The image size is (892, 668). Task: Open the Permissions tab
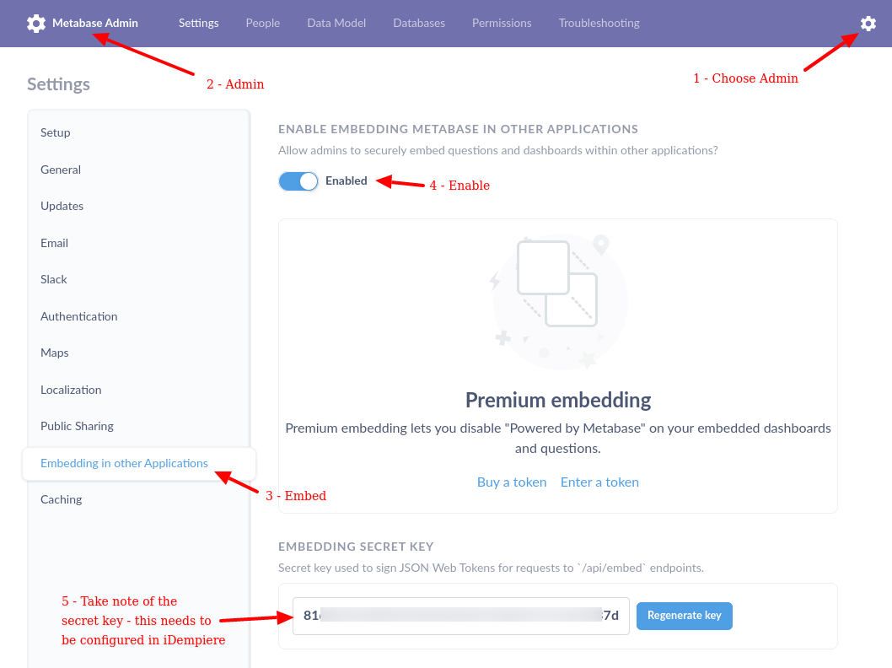point(502,24)
